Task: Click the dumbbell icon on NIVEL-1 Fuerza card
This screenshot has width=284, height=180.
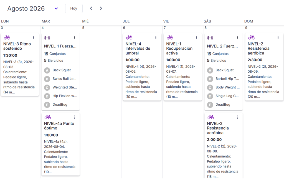Action: tap(47, 38)
